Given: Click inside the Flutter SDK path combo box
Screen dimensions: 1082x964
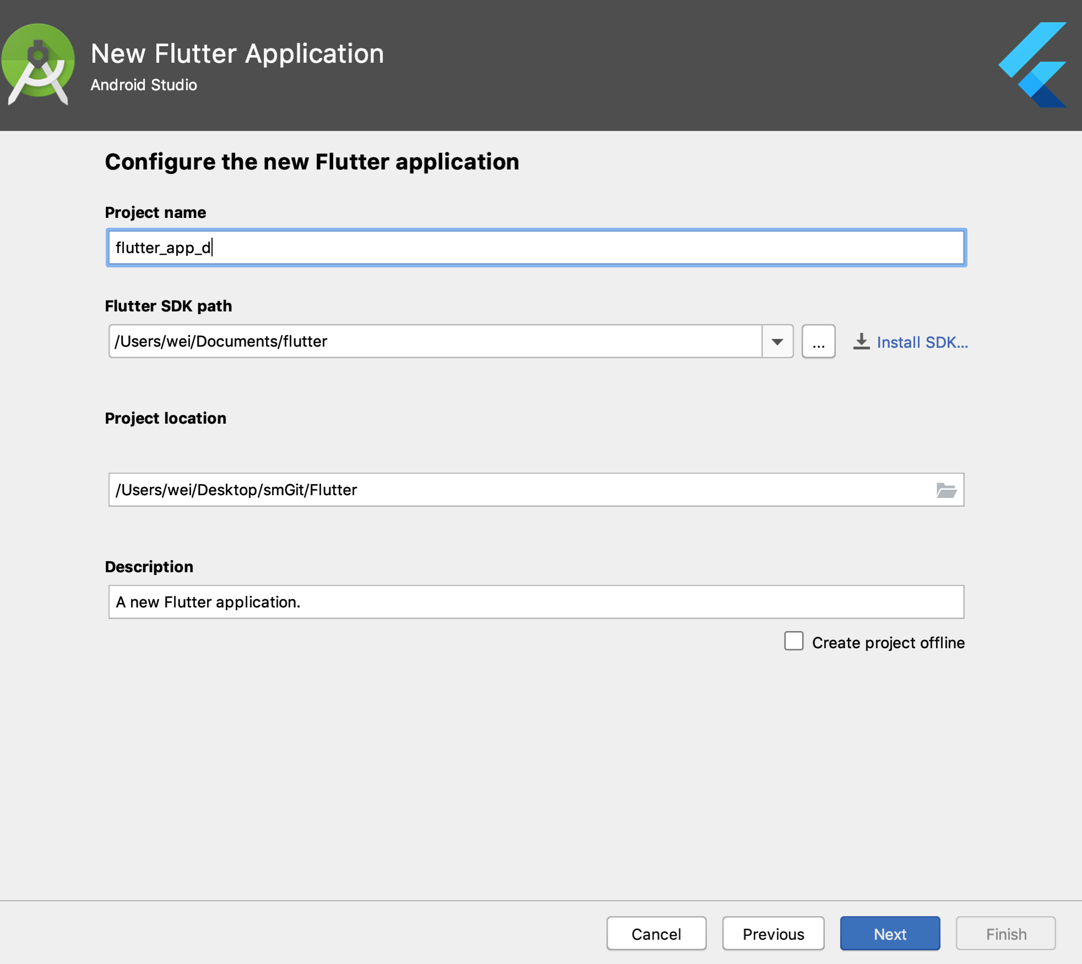Looking at the screenshot, I should (x=435, y=342).
